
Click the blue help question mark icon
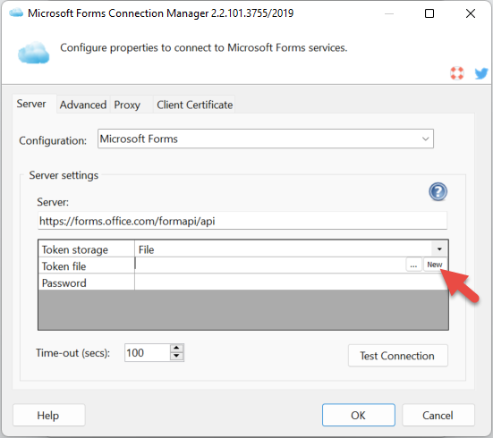coord(438,191)
